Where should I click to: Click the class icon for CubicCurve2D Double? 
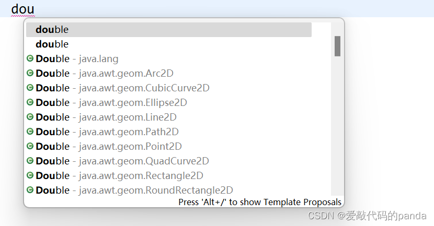click(30, 88)
